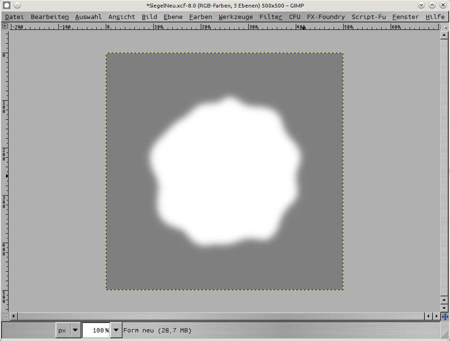Expand the 100% zoom level dropdown
Screen dimensions: 450x341
coord(116,330)
